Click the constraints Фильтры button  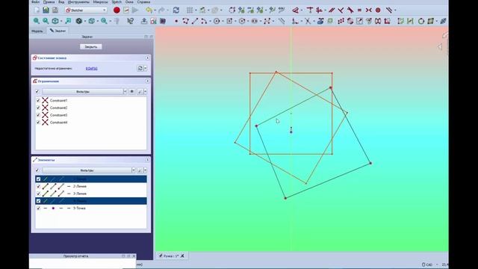[x=82, y=91]
